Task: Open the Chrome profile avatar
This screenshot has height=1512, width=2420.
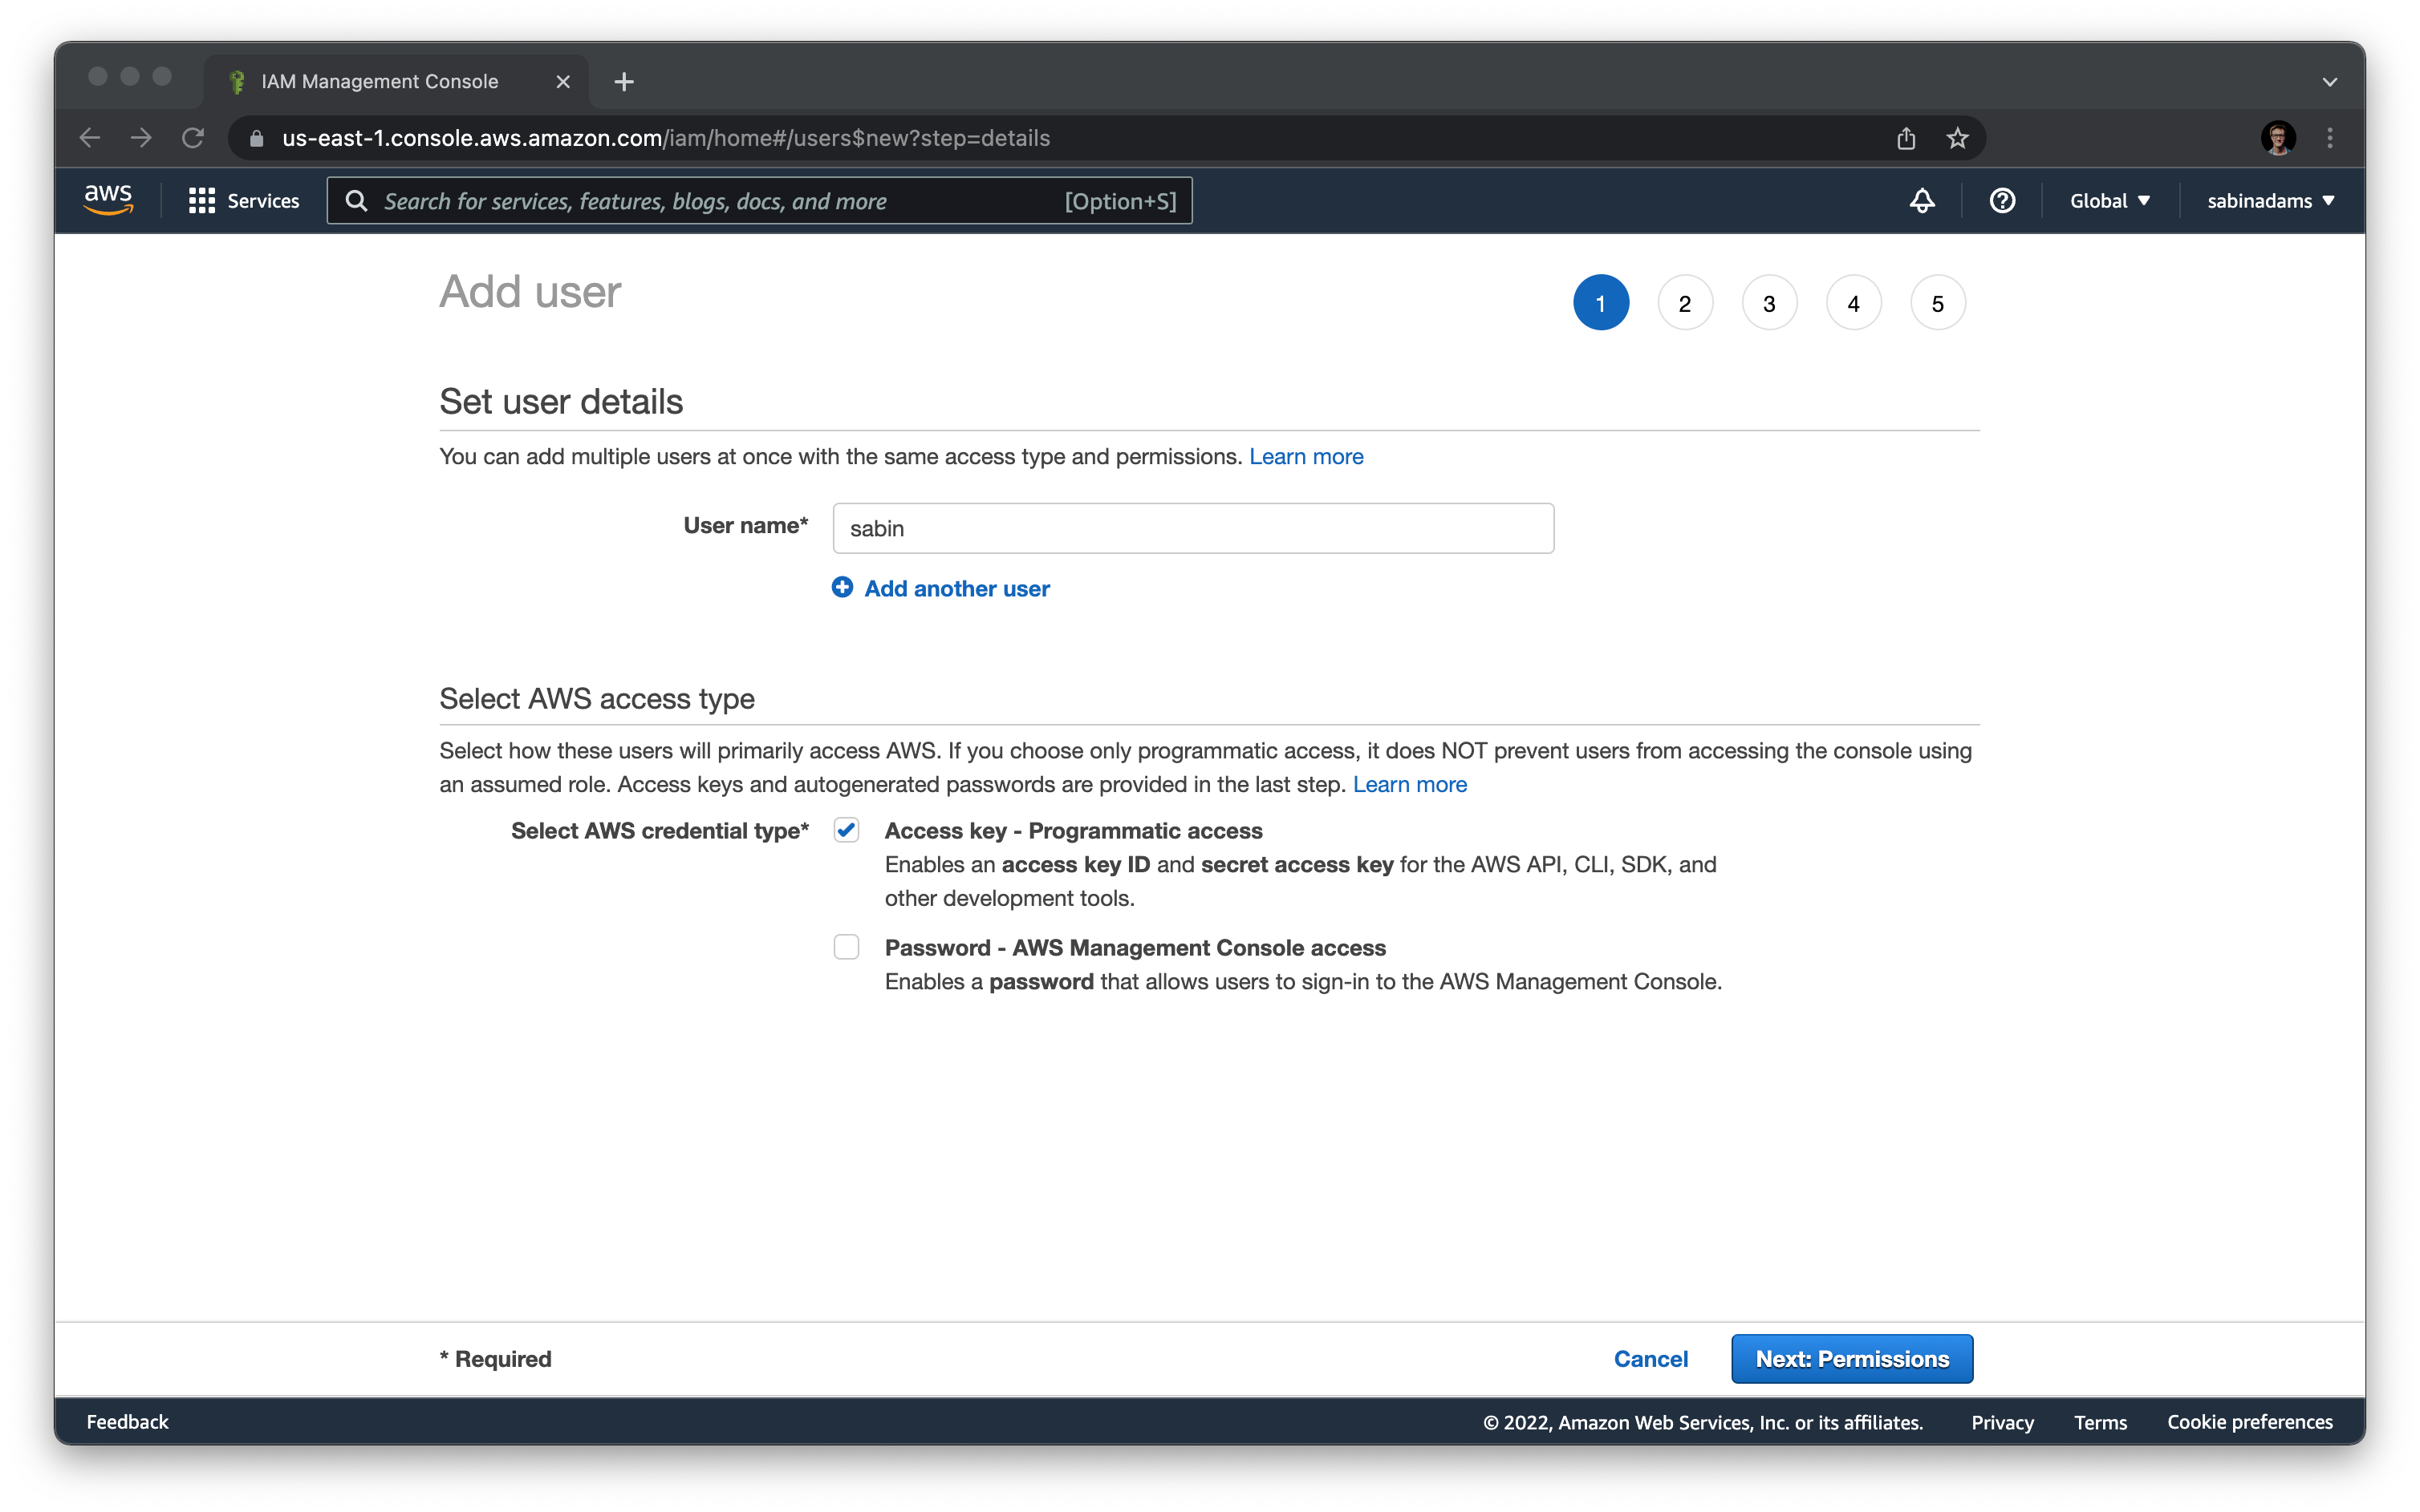Action: (2278, 138)
